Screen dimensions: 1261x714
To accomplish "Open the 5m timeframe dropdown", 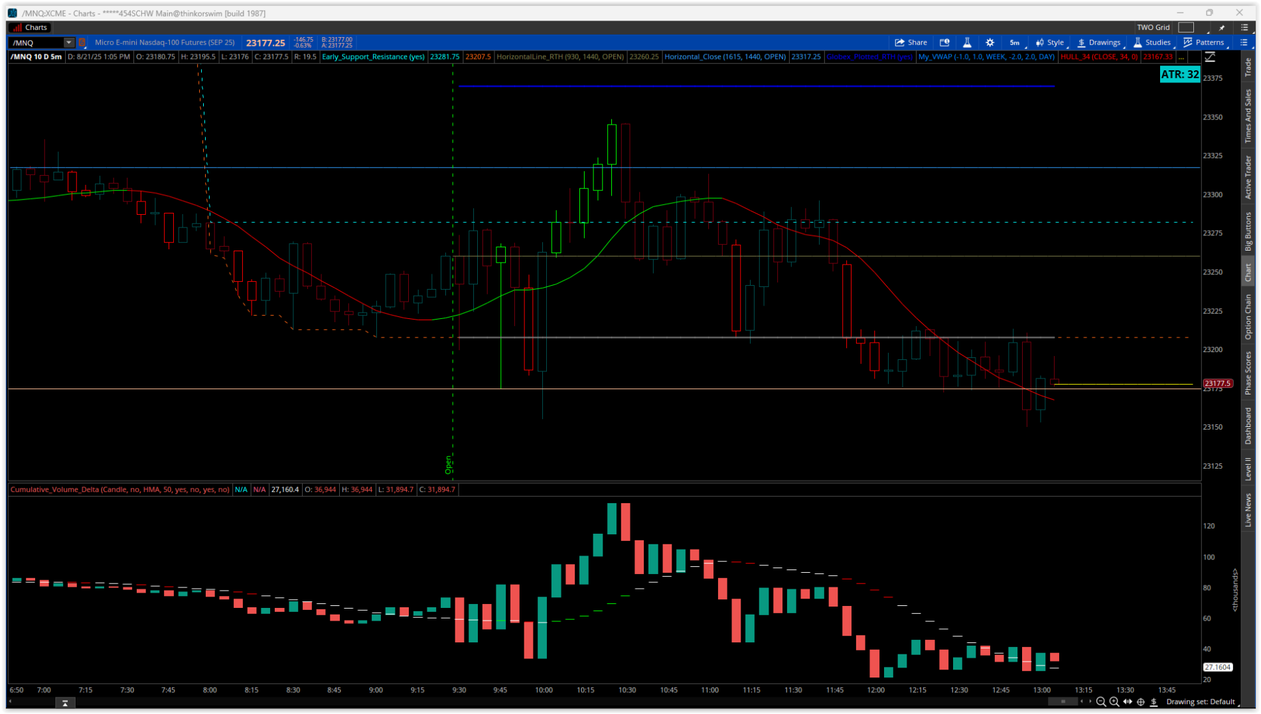I will click(1015, 42).
